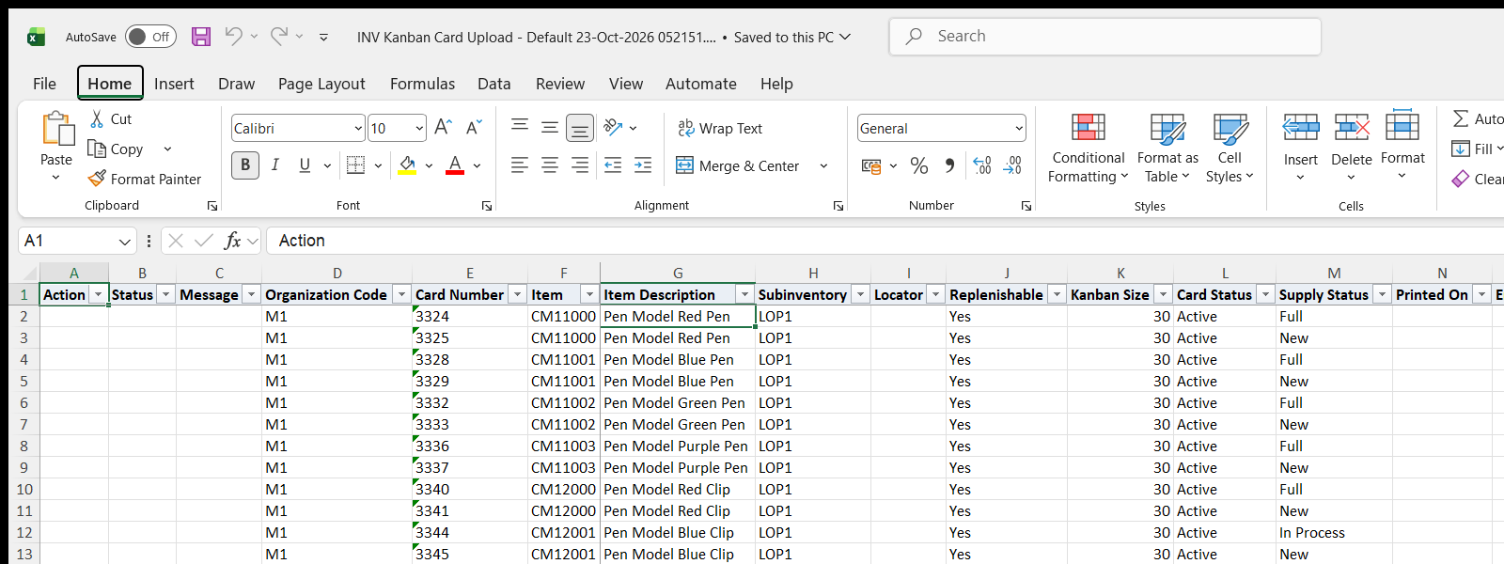Toggle Bold formatting button

[x=245, y=165]
